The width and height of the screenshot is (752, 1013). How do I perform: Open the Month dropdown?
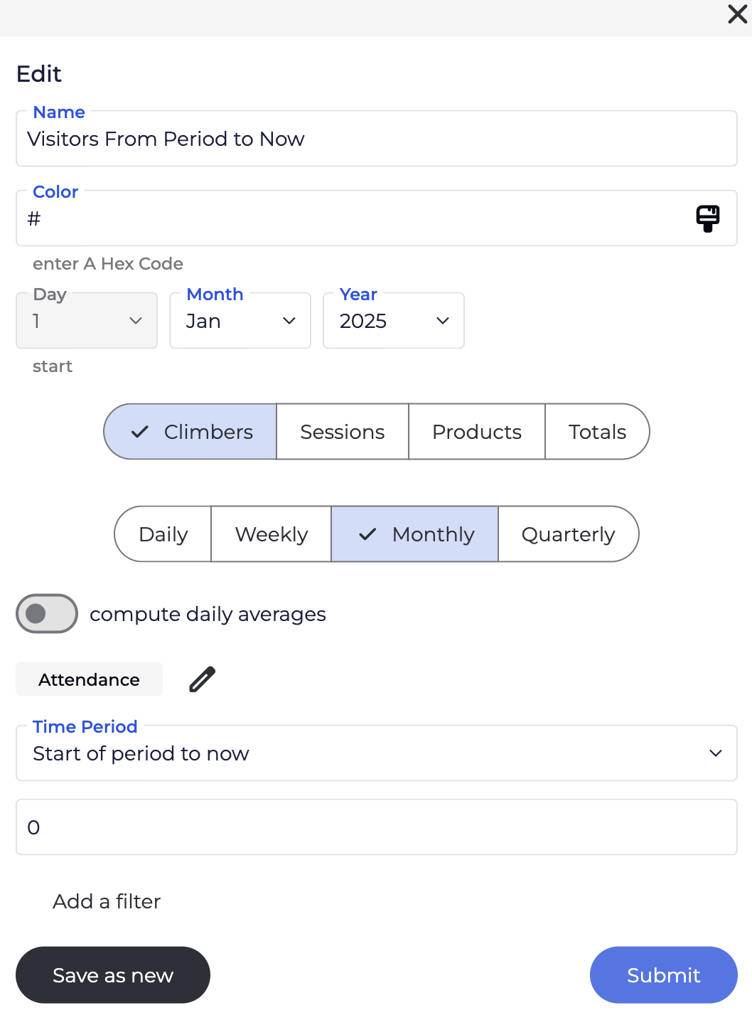click(x=240, y=321)
